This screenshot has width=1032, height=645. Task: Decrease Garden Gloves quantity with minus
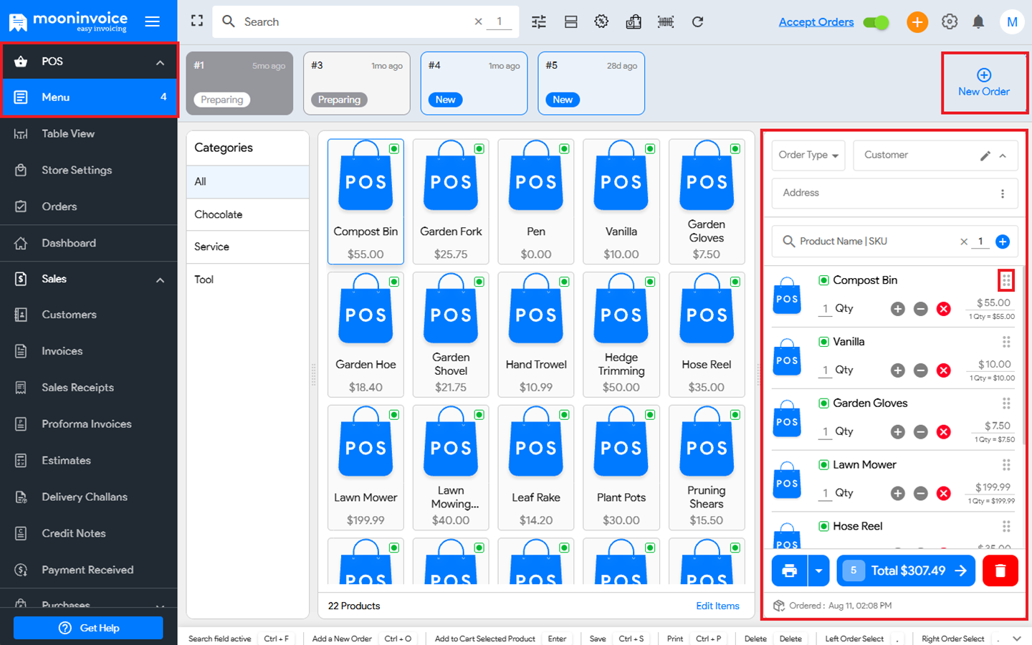tap(921, 432)
